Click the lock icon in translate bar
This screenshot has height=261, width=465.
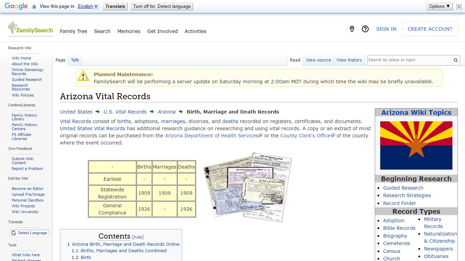pyautogui.click(x=34, y=6)
